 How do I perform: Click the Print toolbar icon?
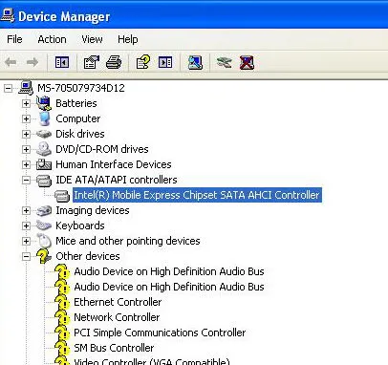point(114,62)
